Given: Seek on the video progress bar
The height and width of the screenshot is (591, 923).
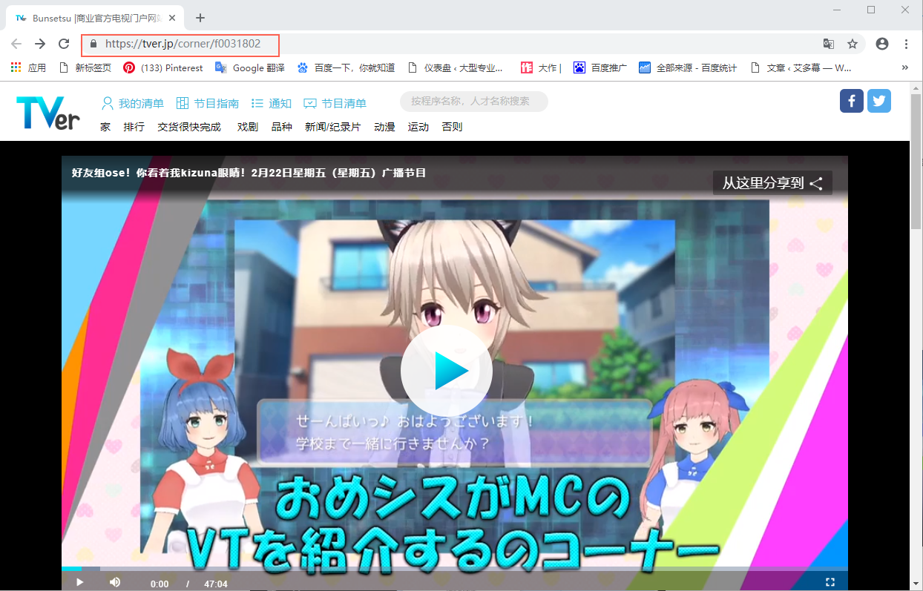Looking at the screenshot, I should click(454, 569).
